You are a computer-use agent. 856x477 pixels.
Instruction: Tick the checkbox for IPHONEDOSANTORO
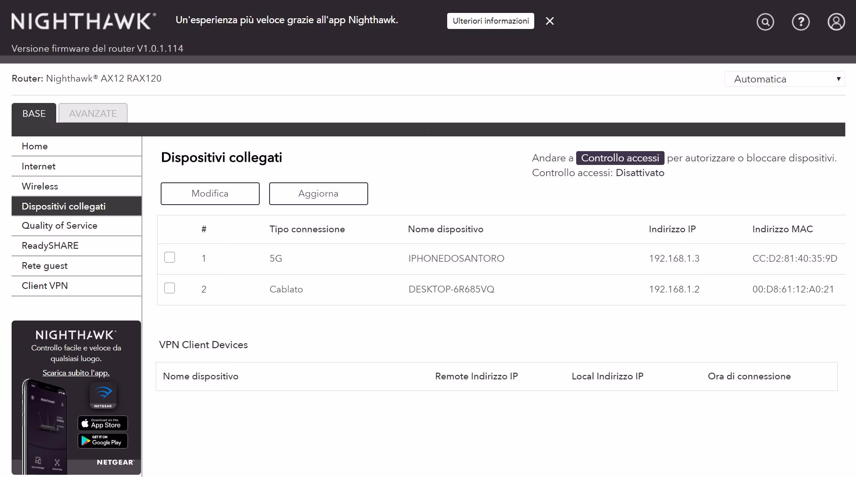[170, 257]
